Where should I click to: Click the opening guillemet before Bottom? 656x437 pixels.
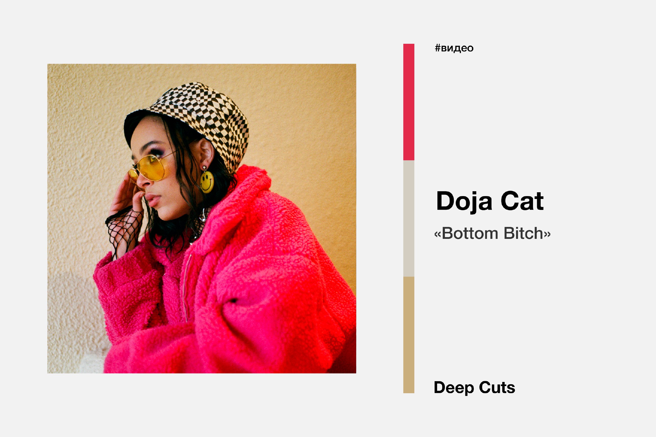438,234
